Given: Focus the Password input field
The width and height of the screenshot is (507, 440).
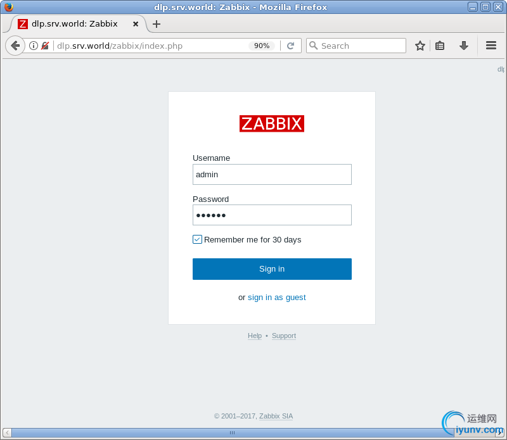Looking at the screenshot, I should [272, 215].
